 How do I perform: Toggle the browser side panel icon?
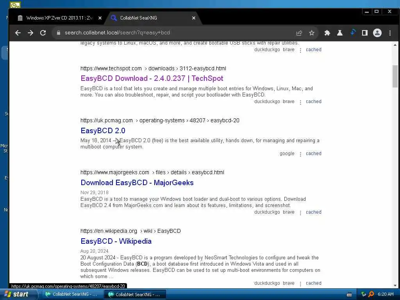click(x=365, y=33)
